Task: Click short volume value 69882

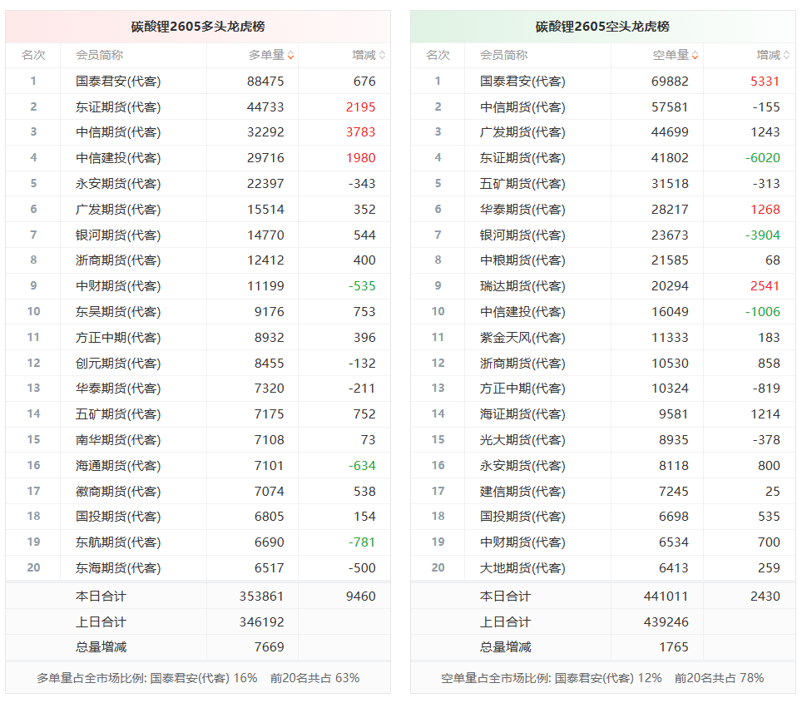Action: click(x=670, y=82)
